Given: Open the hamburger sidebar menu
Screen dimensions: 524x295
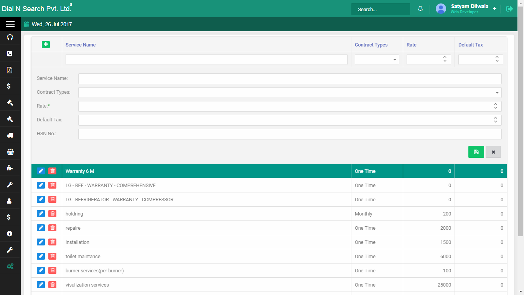Looking at the screenshot, I should pos(10,24).
